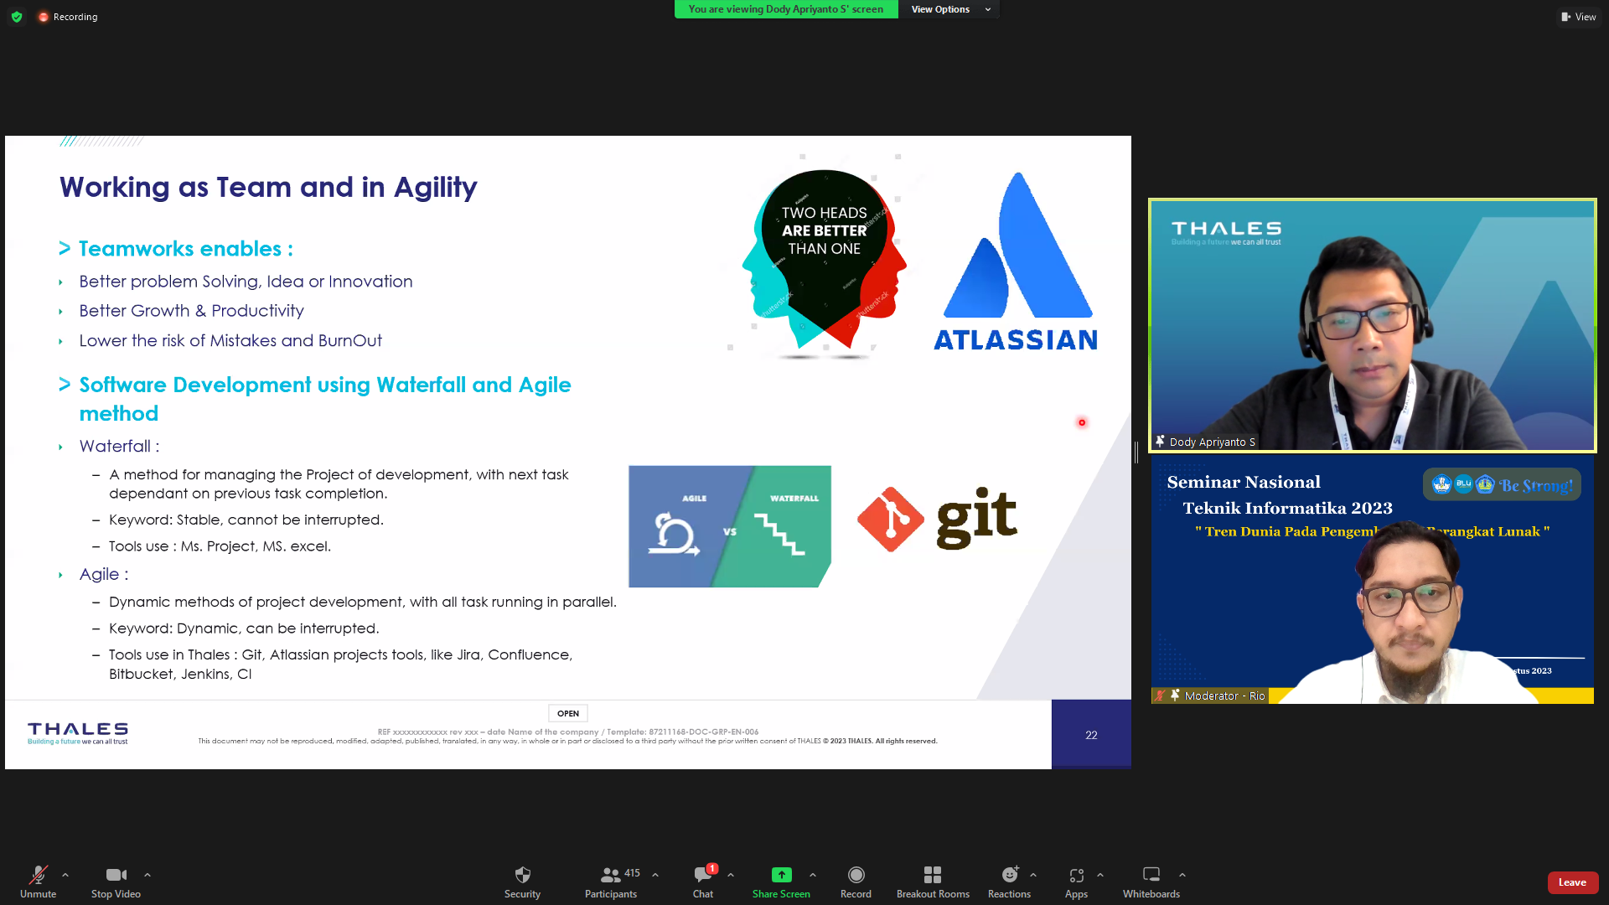Select Moderator - Rio video tile
The height and width of the screenshot is (905, 1609).
tap(1373, 580)
